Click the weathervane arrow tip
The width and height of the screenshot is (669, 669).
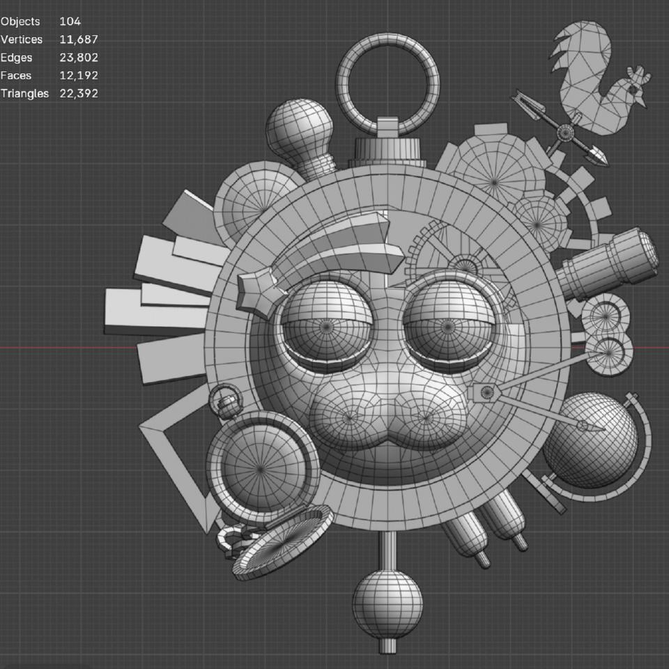pyautogui.click(x=598, y=155)
